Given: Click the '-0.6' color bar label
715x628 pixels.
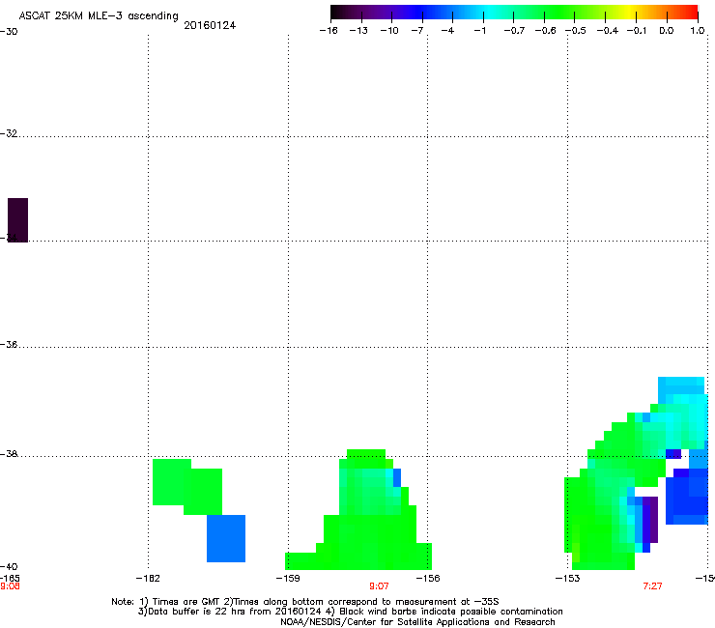Looking at the screenshot, I should pos(545,31).
